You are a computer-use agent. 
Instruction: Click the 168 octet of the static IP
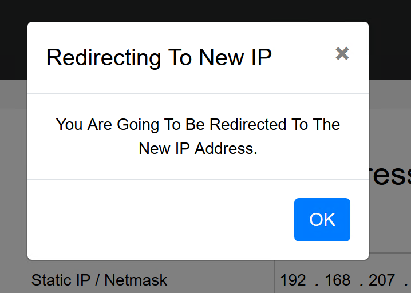point(337,280)
